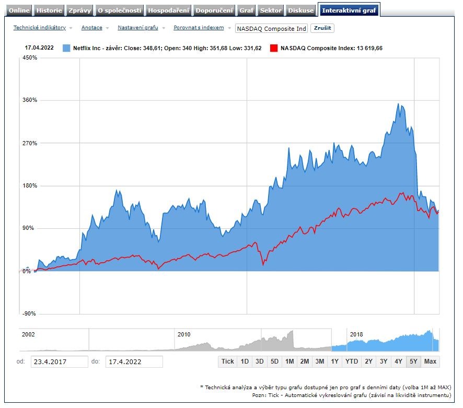Select the 3Y range button

pyautogui.click(x=384, y=362)
